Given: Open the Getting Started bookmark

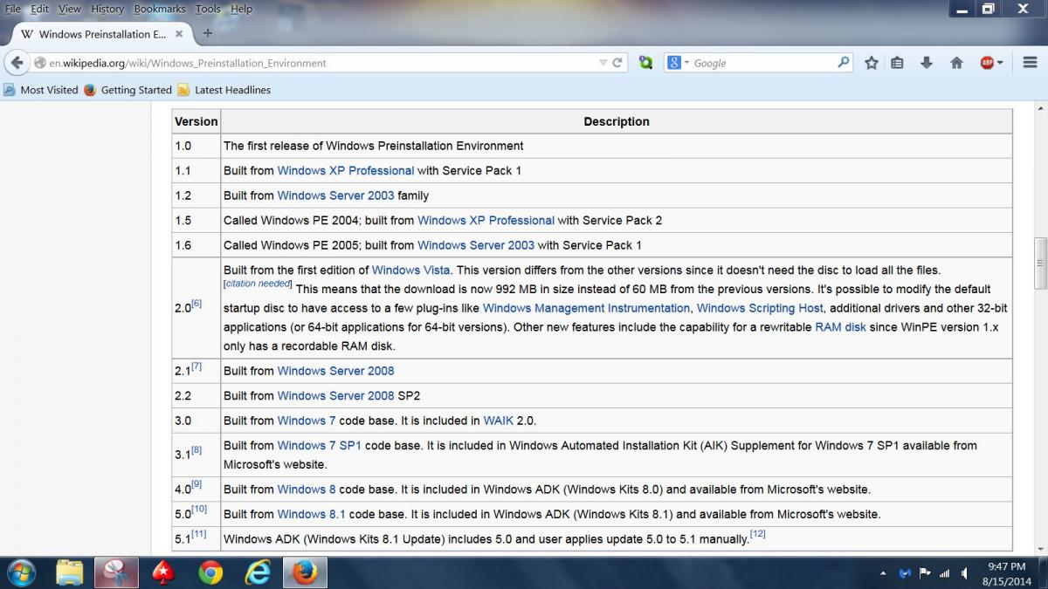Looking at the screenshot, I should click(x=128, y=90).
